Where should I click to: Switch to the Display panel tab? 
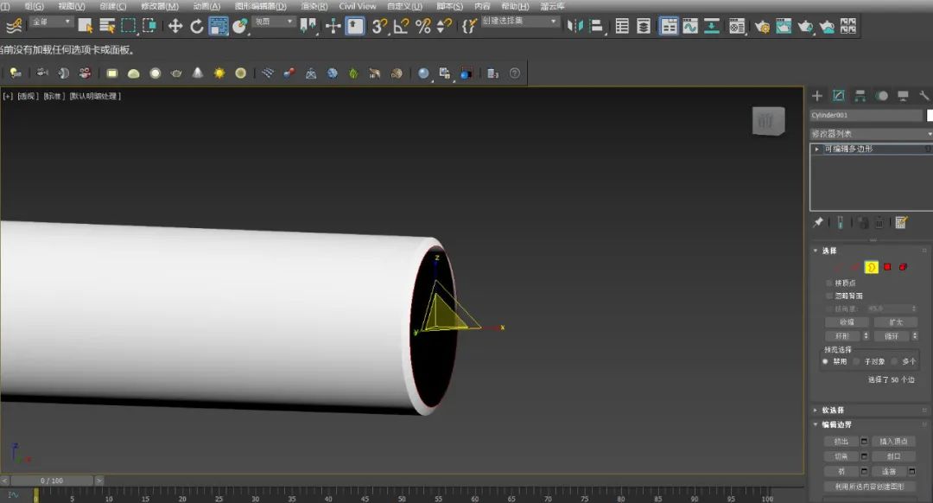coord(903,96)
